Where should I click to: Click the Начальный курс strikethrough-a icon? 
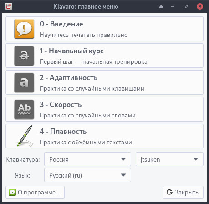tap(24, 56)
